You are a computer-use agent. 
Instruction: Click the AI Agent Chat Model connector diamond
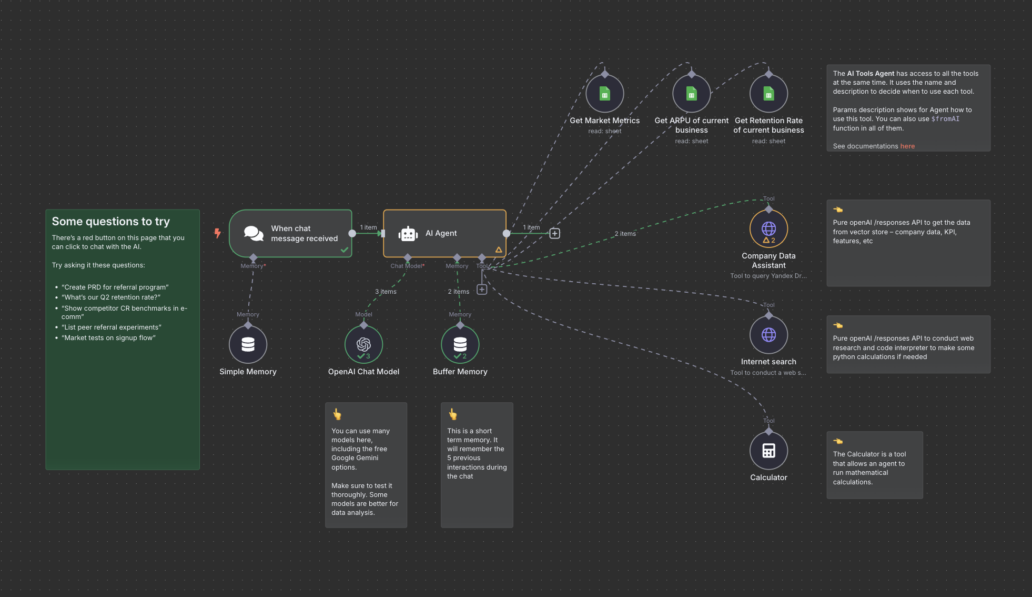(x=408, y=257)
